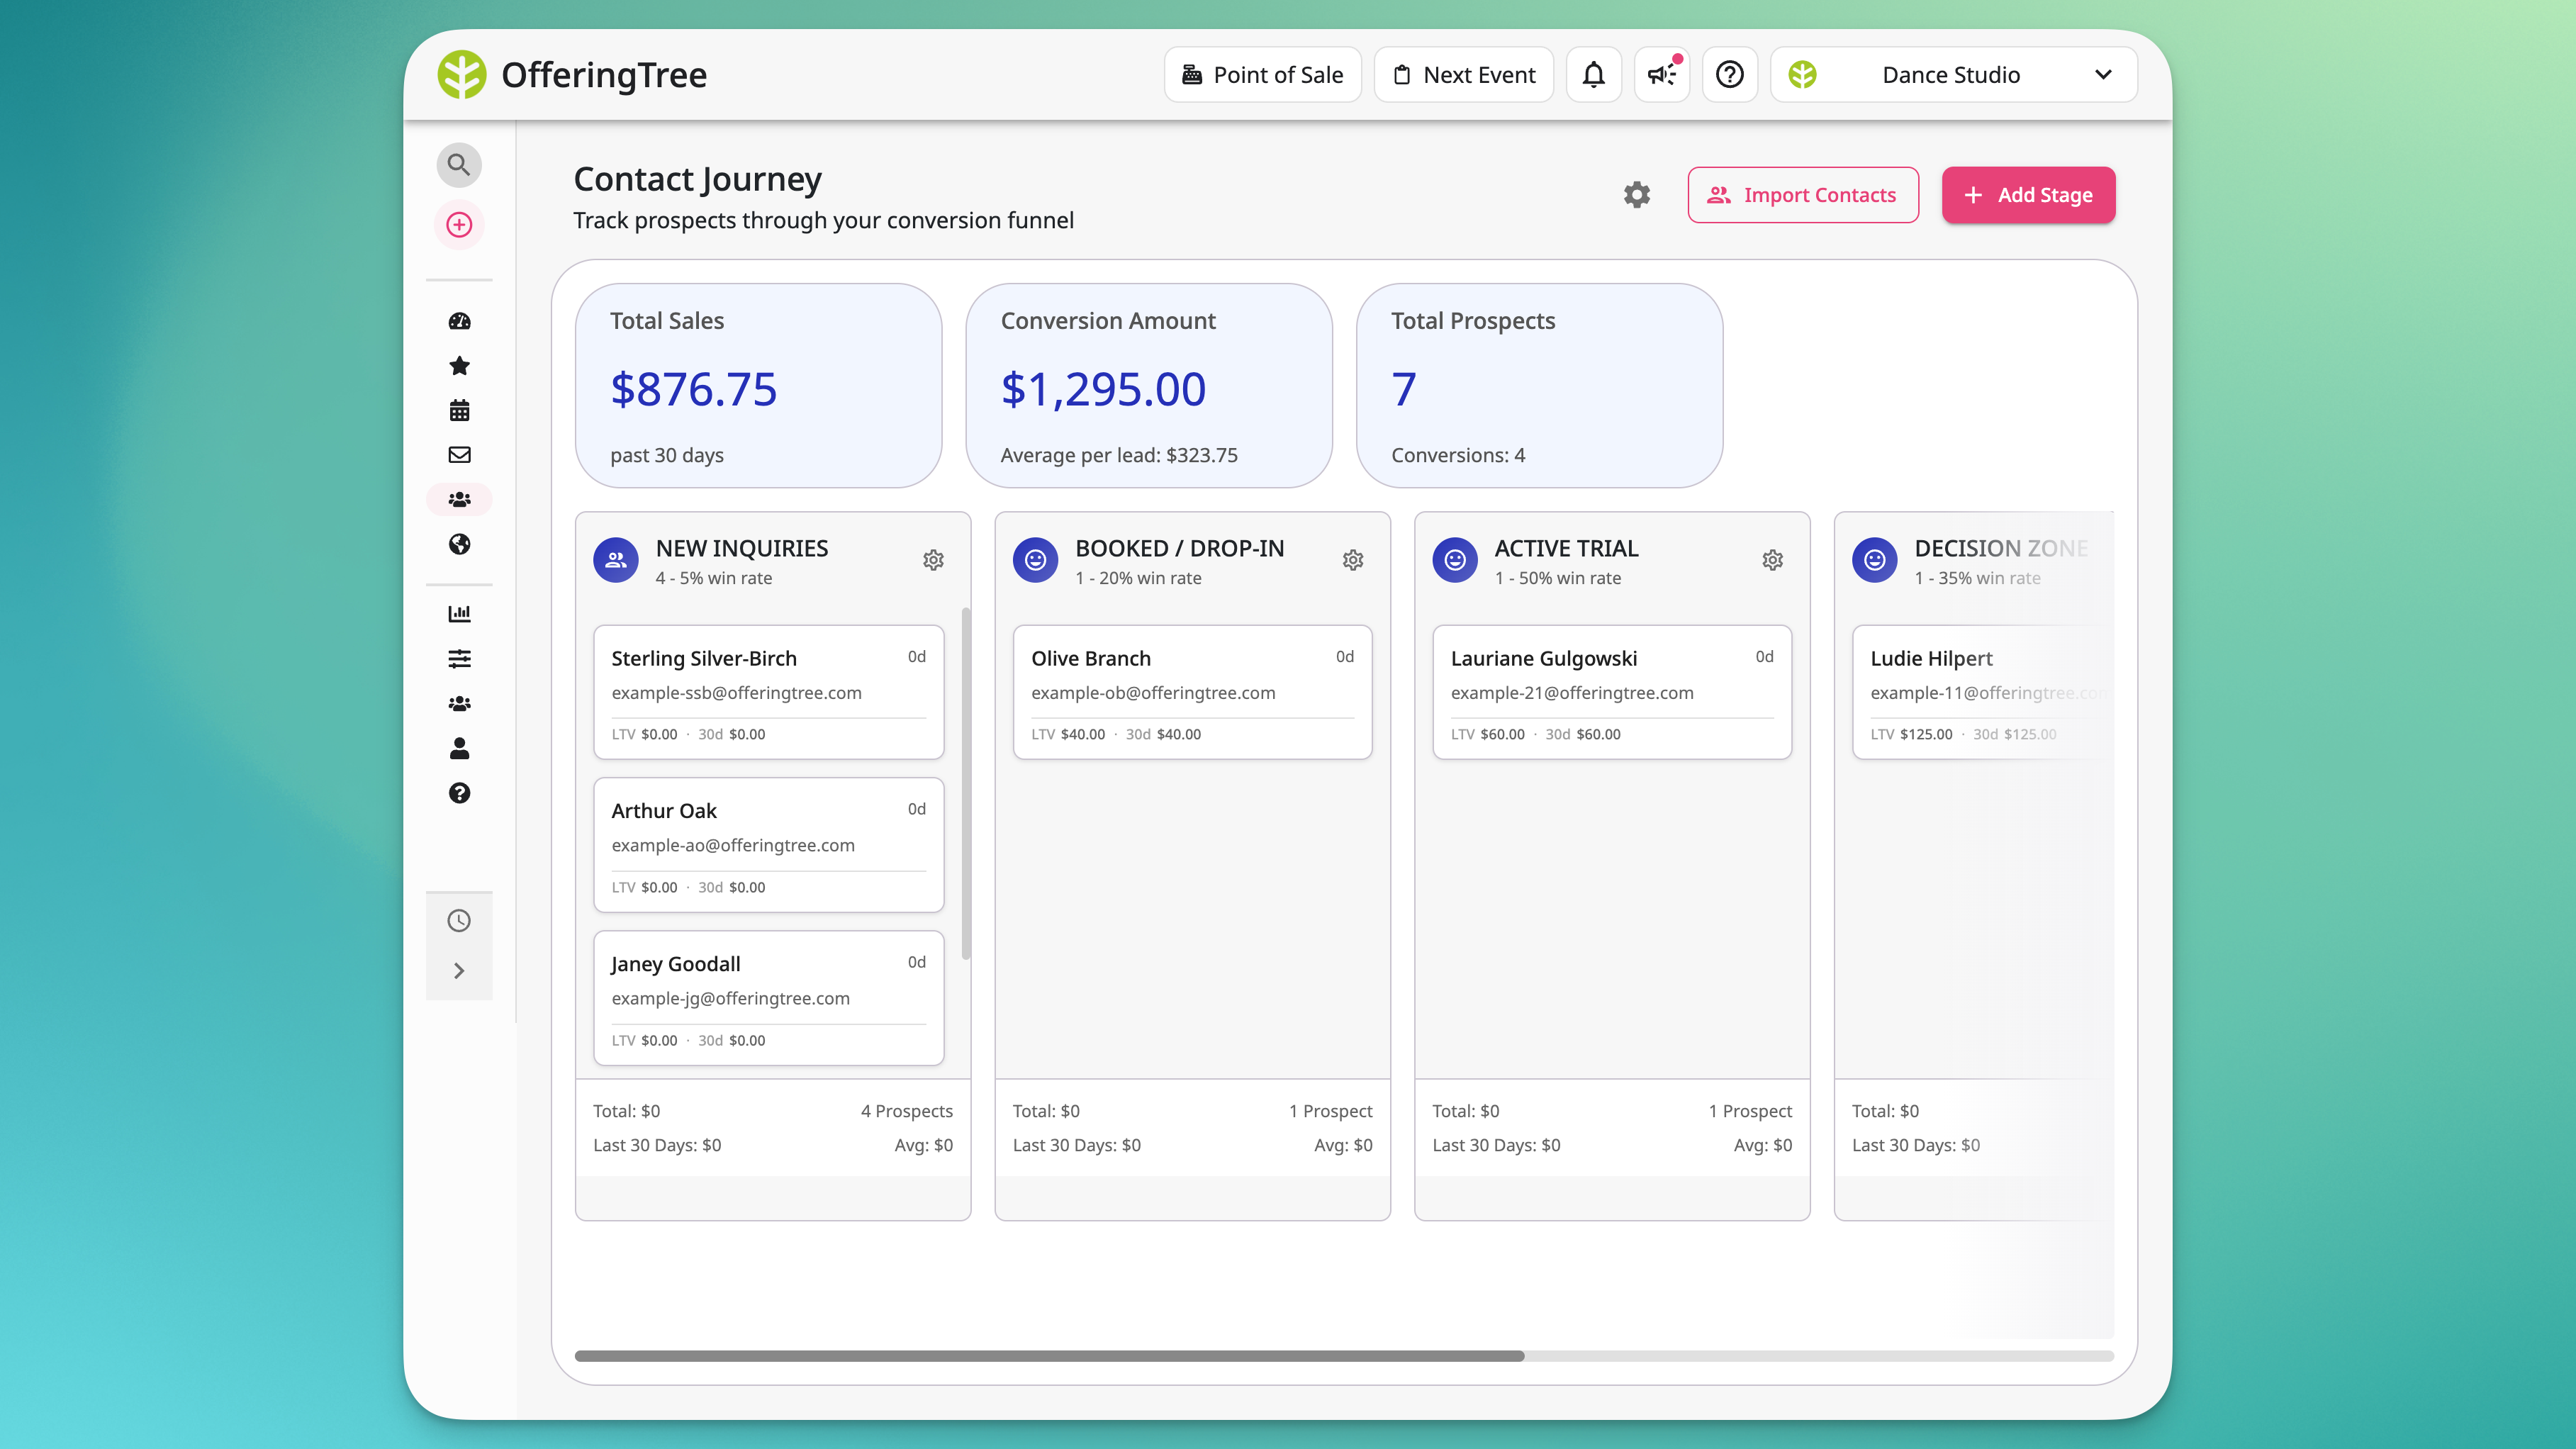The width and height of the screenshot is (2576, 1449).
Task: Click the "4 - 5% win rate" label
Action: coord(714,578)
